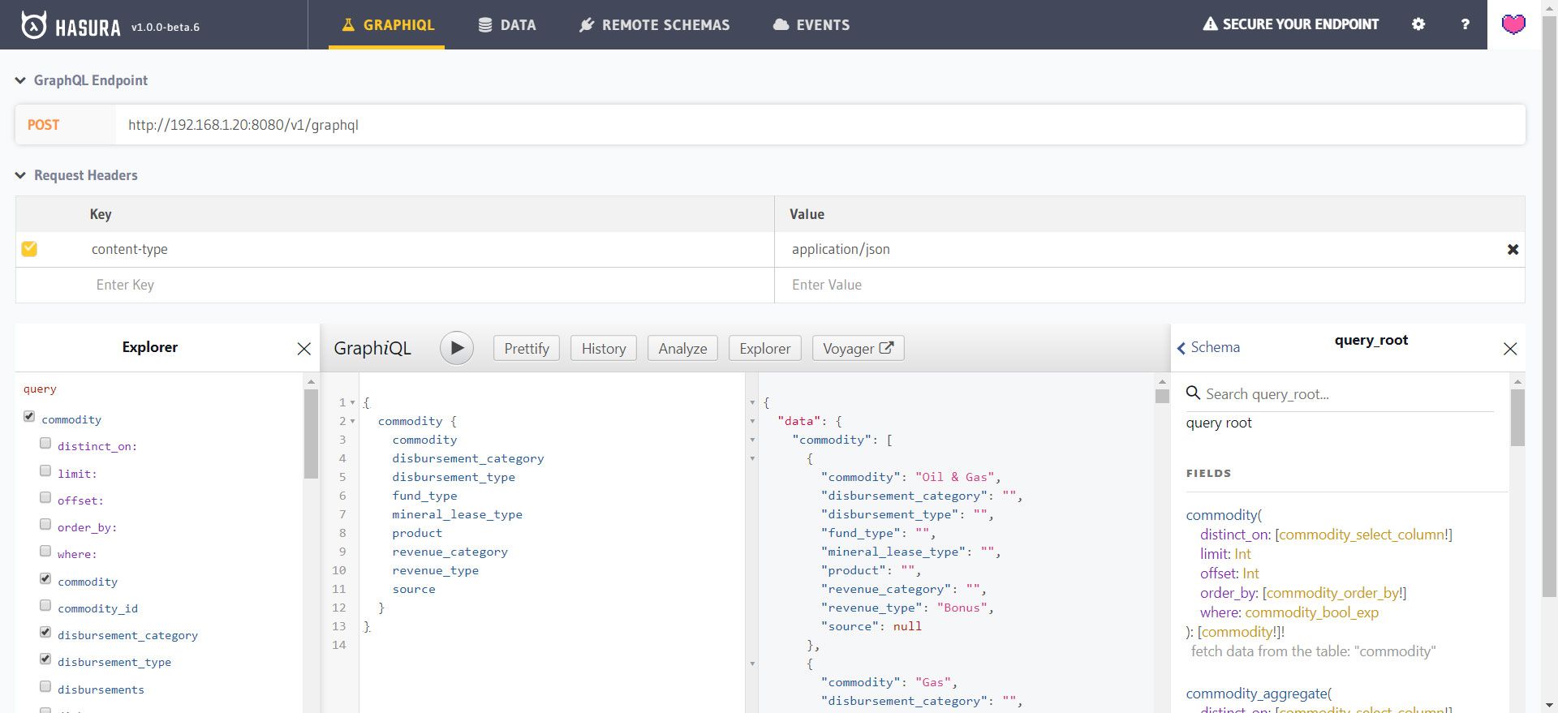Close the query_root docs panel
The width and height of the screenshot is (1558, 713).
1509,349
